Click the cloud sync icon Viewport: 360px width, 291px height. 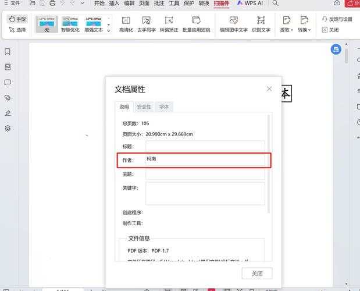tap(337, 3)
